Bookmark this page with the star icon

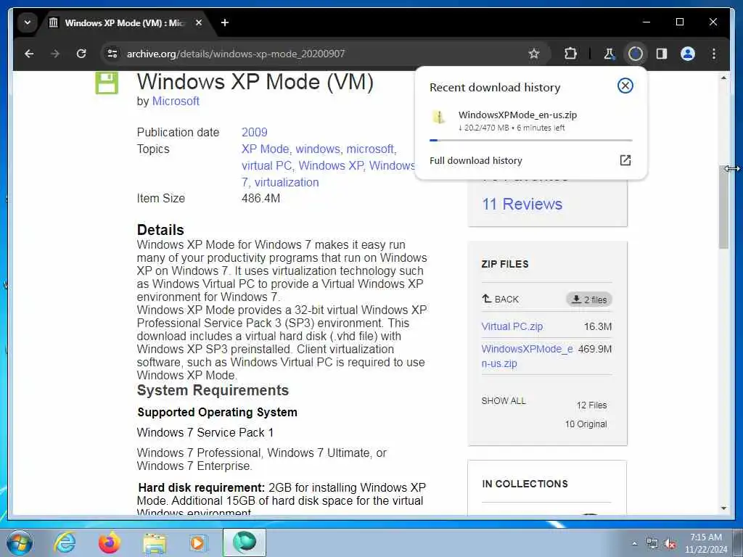pos(534,54)
